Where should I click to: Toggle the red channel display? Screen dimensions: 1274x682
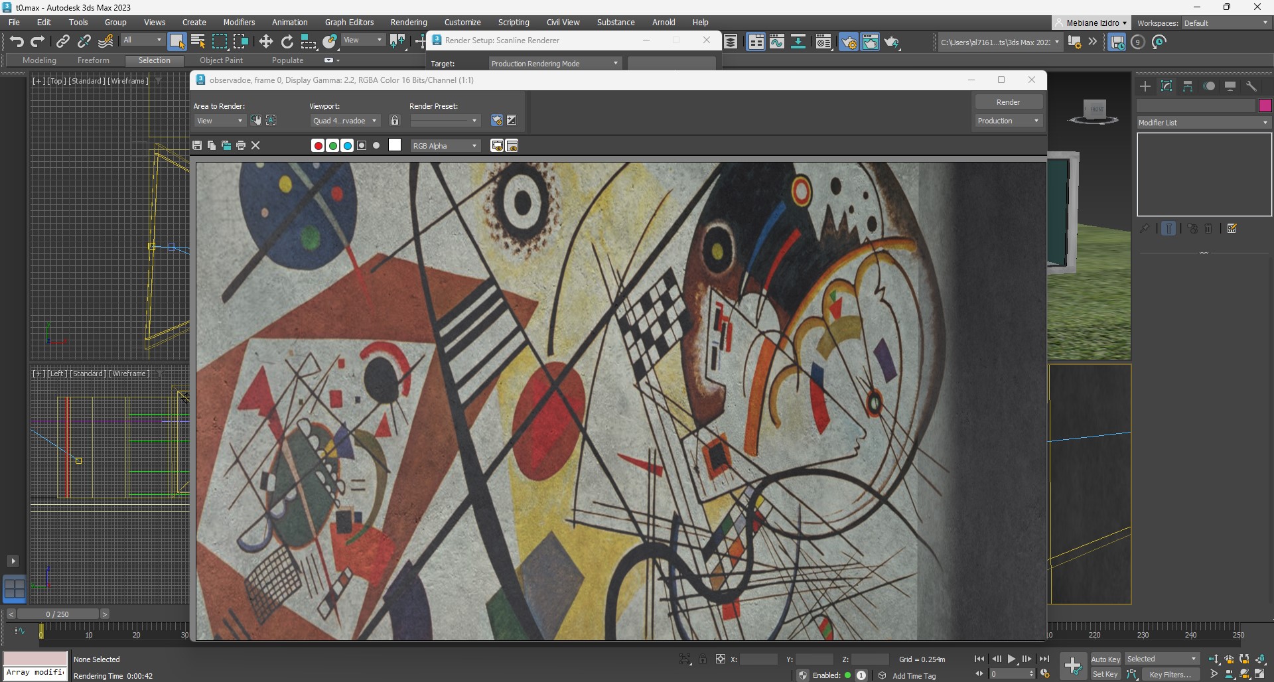coord(318,145)
